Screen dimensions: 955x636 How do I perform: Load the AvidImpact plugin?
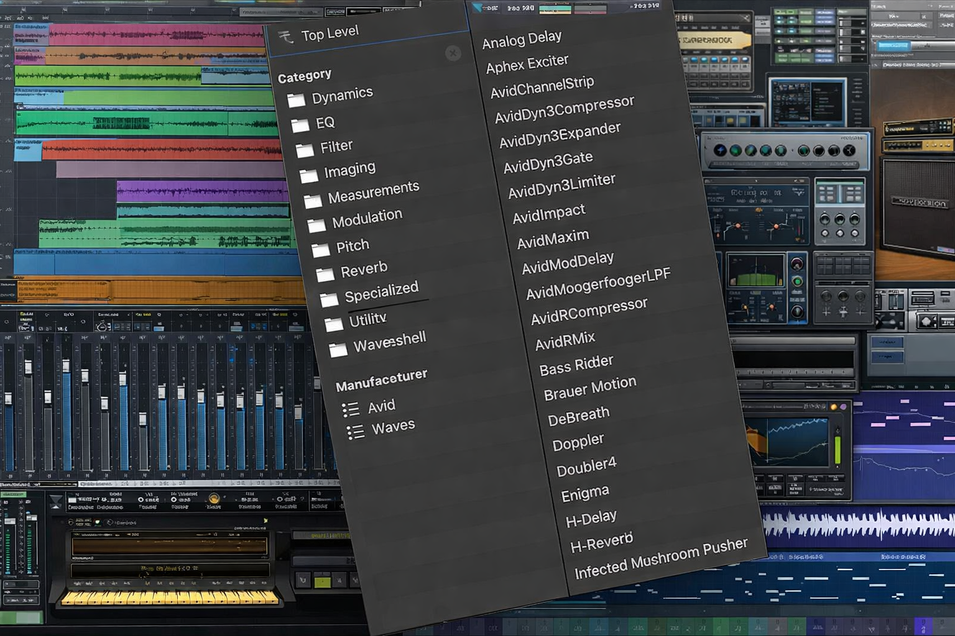548,214
